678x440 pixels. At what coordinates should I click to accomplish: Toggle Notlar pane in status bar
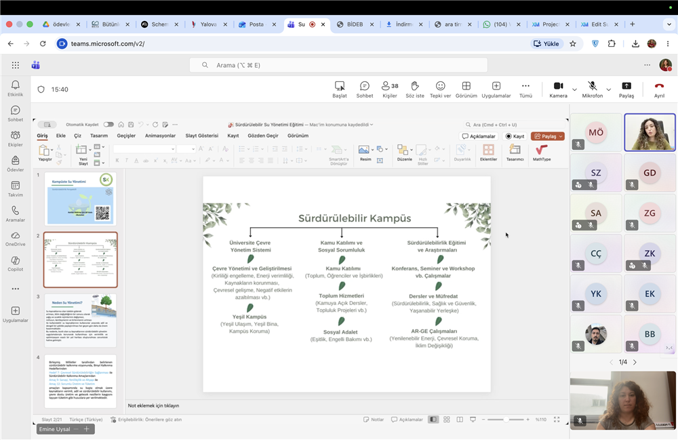(374, 419)
